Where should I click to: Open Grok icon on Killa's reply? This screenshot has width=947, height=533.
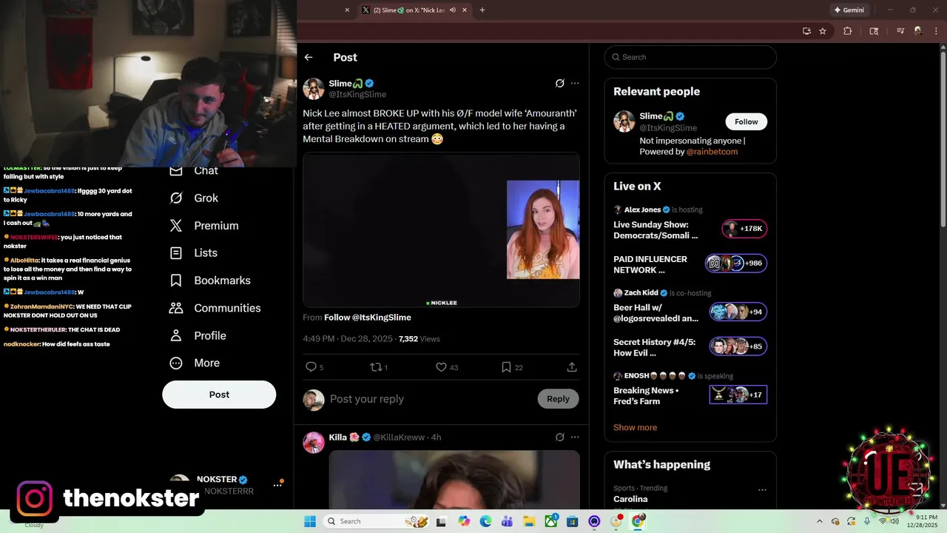pyautogui.click(x=560, y=438)
